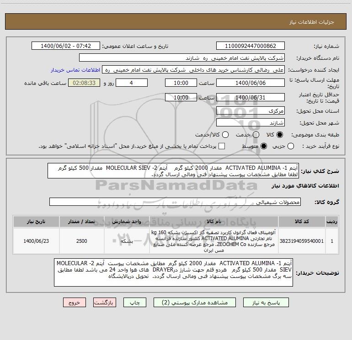This screenshot has height=340, width=352.
Task: Click announcement date field 1400/06/02 - 07:42
Action: (66, 46)
